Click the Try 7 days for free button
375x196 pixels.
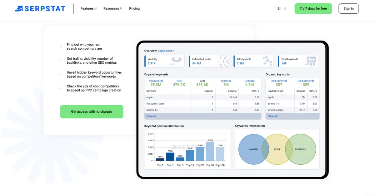tap(313, 8)
